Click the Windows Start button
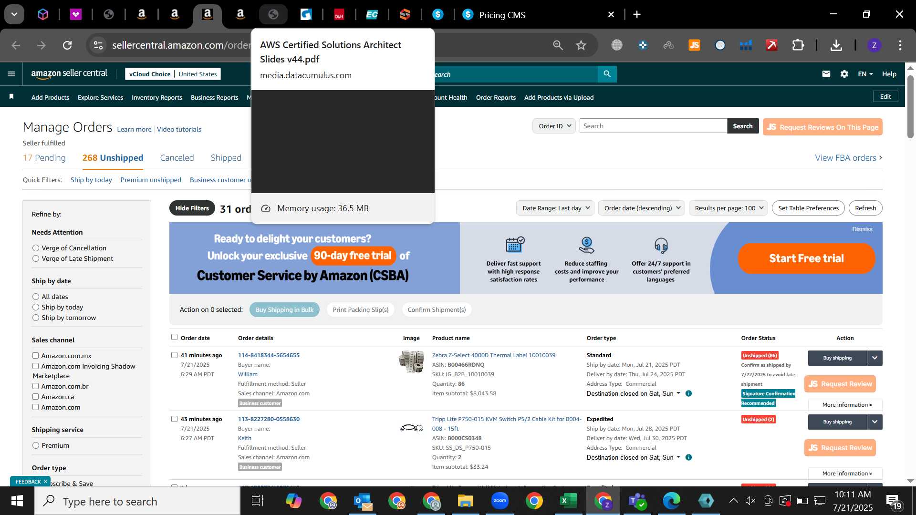Image resolution: width=916 pixels, height=515 pixels. (17, 501)
